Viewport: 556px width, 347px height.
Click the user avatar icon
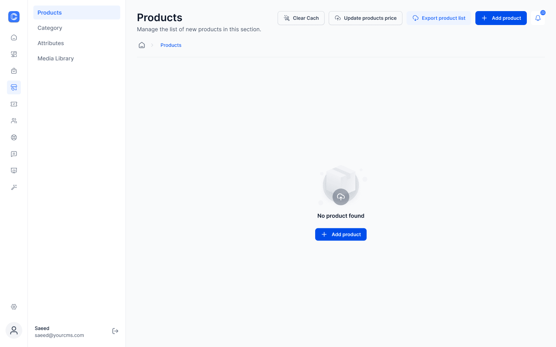click(x=14, y=330)
